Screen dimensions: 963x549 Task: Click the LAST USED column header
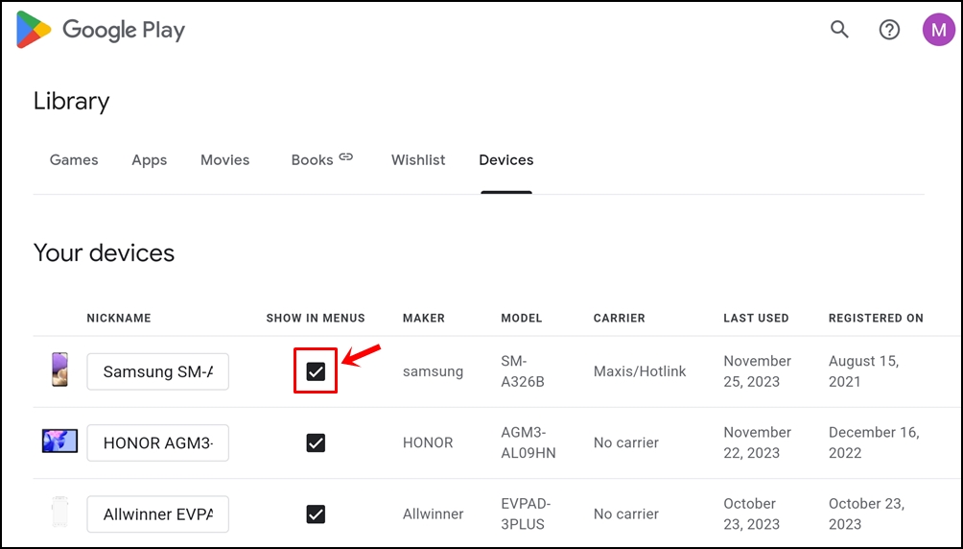(756, 318)
